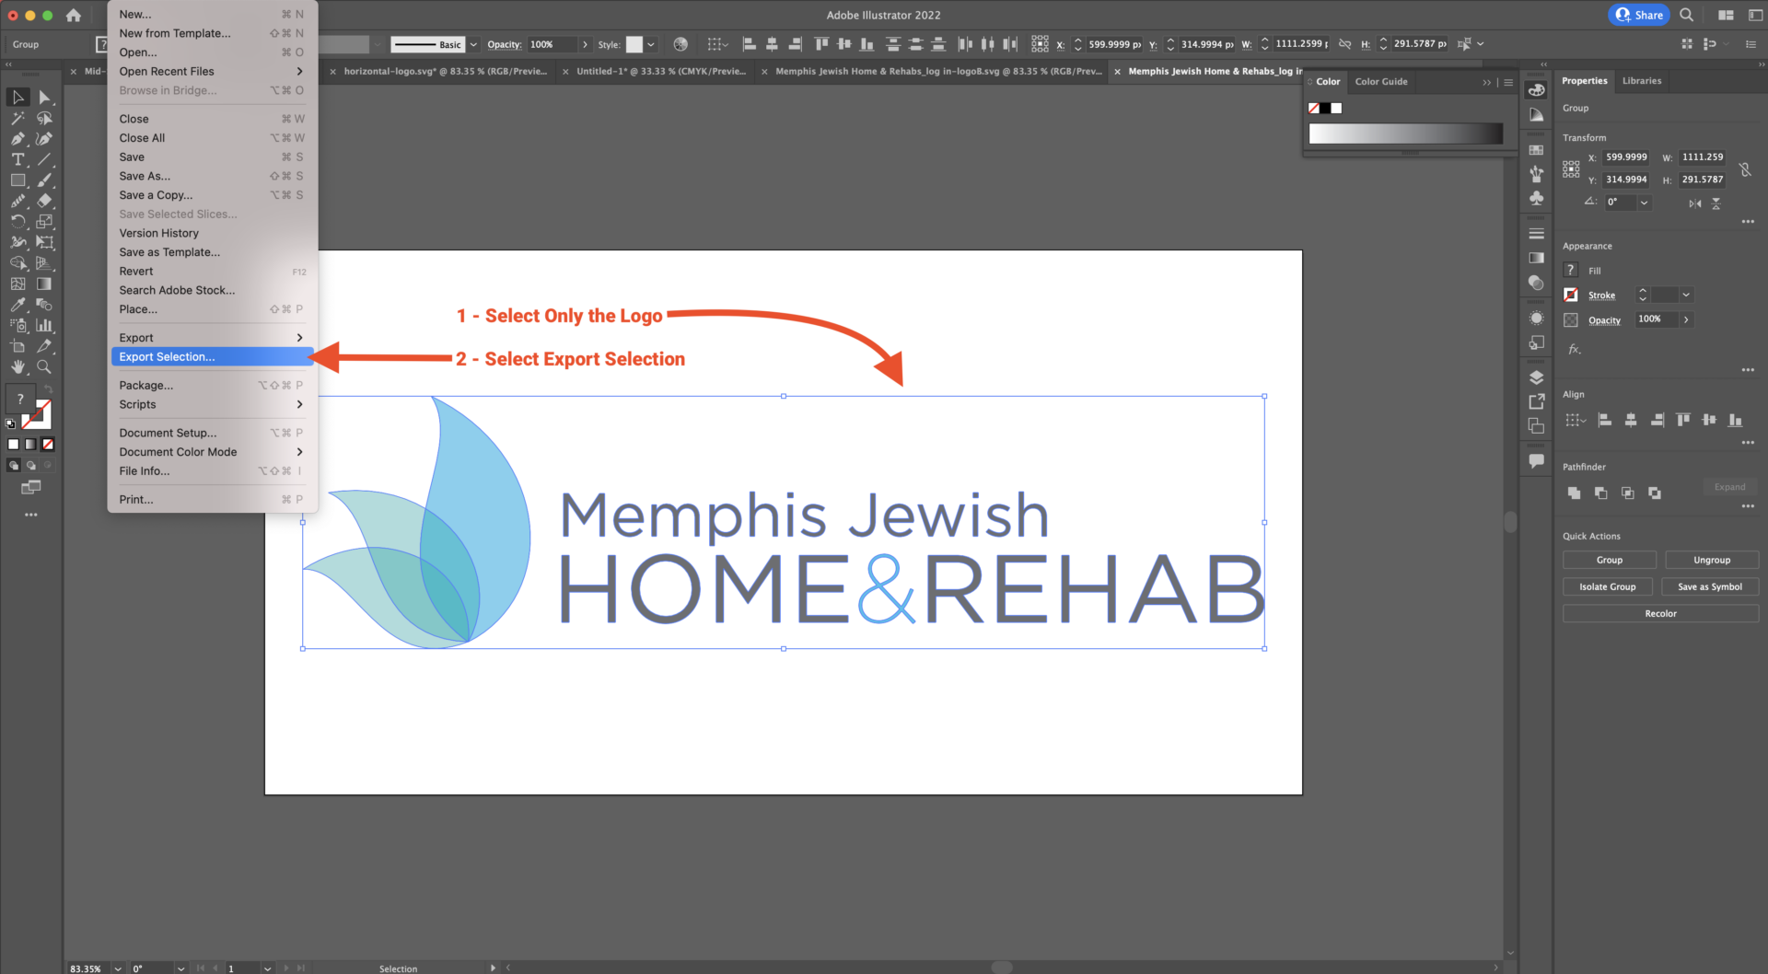Choose Export Selection... from the menu

[211, 357]
